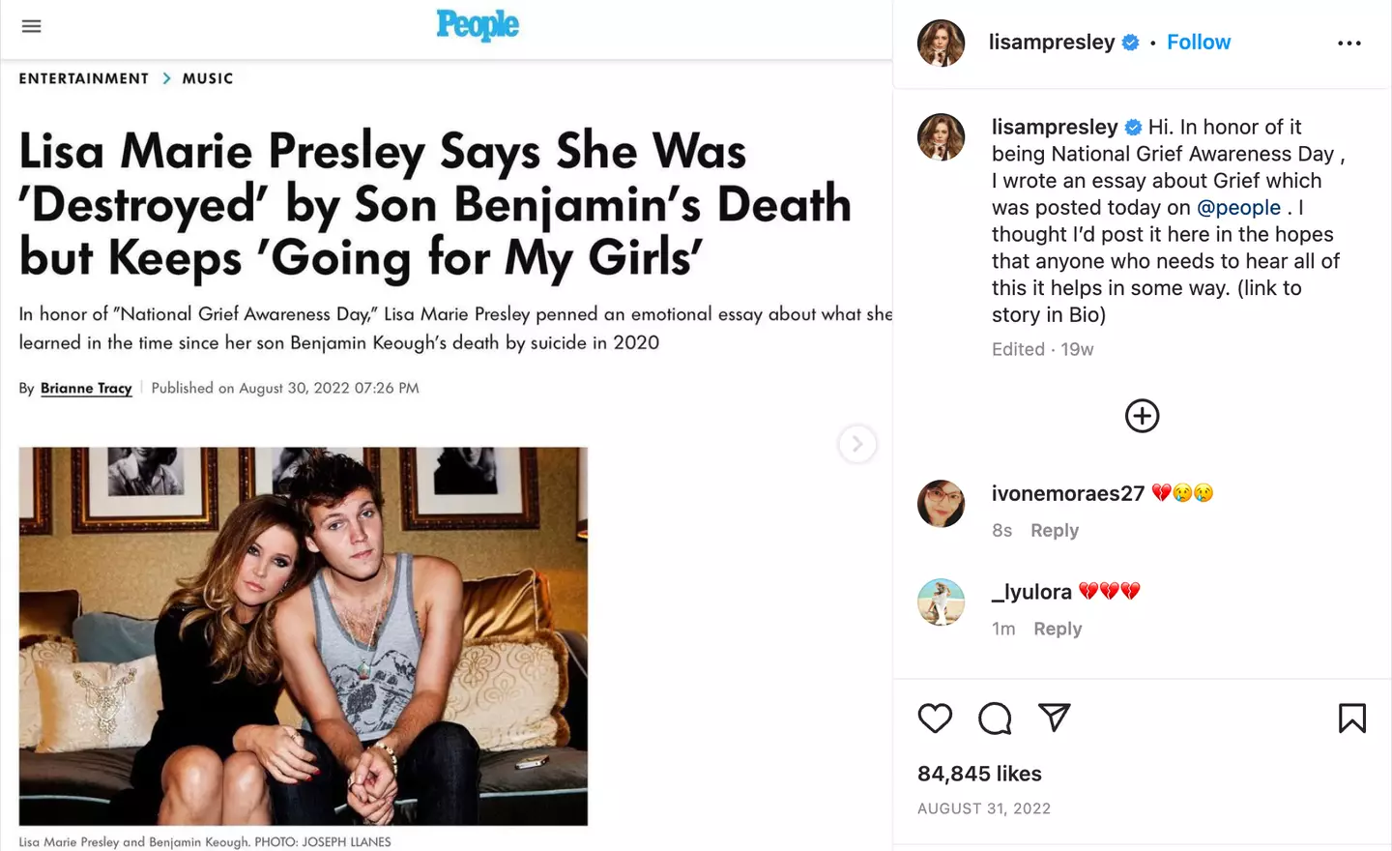
Task: Click lisampresley username in header
Action: click(x=1052, y=43)
